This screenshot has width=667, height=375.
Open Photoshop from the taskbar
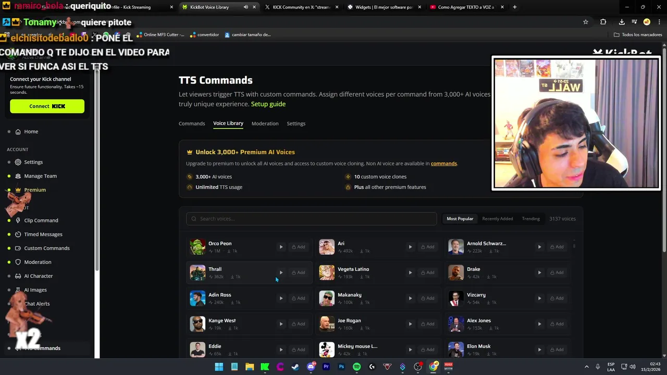click(x=341, y=367)
